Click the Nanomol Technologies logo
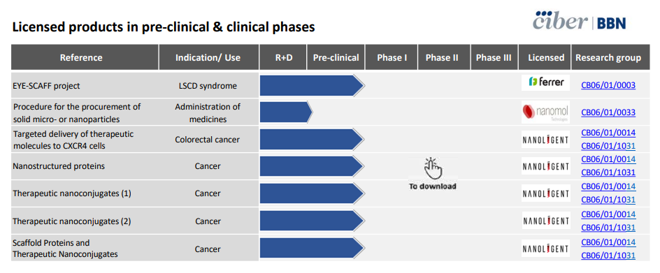 point(545,112)
